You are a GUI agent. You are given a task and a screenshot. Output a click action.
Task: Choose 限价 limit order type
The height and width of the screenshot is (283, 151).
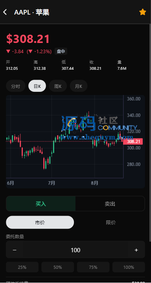[x=111, y=222]
